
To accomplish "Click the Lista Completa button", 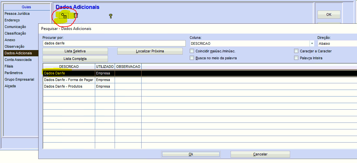I will (75, 59).
